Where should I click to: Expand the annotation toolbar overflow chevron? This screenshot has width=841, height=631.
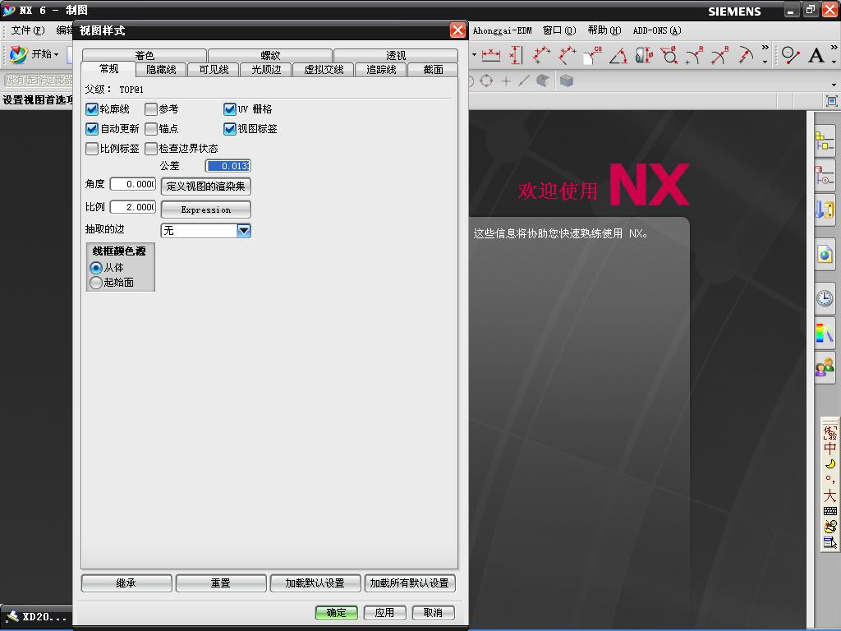click(834, 48)
